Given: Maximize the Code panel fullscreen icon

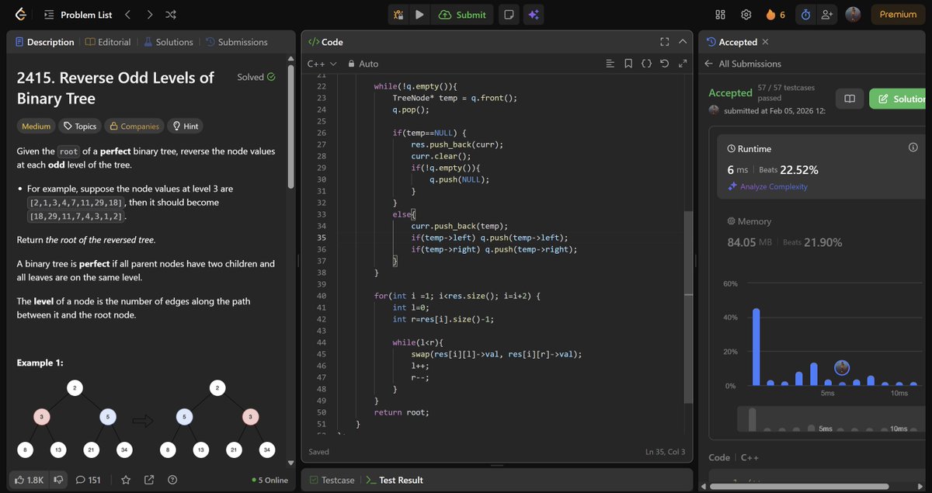Looking at the screenshot, I should tap(664, 42).
